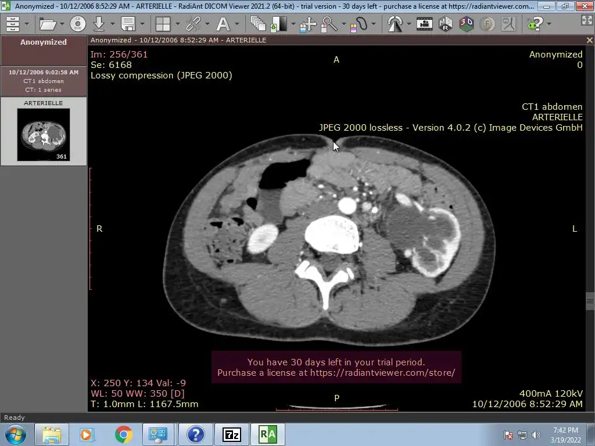The image size is (595, 446).
Task: Launch Windows Media Player from taskbar
Action: point(87,434)
